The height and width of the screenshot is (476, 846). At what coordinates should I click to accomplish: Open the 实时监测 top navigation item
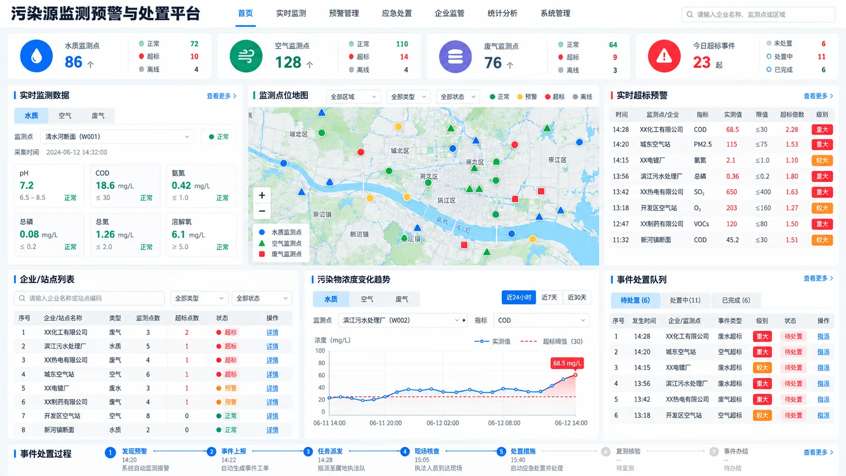291,13
